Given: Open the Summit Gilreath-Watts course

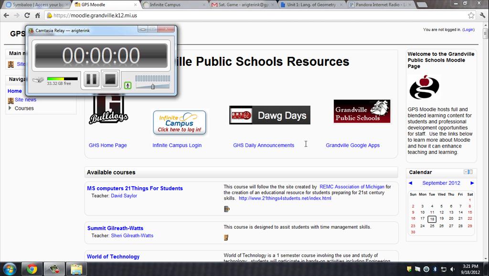Looking at the screenshot, I should pos(115,228).
